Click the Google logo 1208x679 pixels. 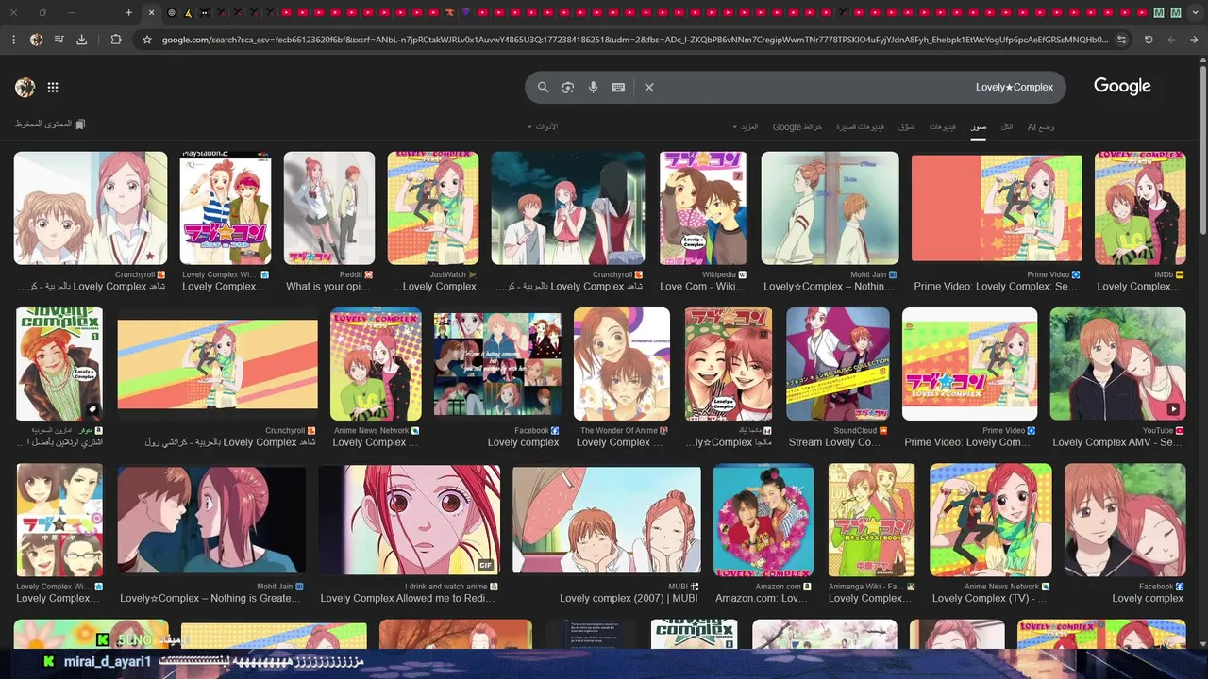tap(1122, 86)
